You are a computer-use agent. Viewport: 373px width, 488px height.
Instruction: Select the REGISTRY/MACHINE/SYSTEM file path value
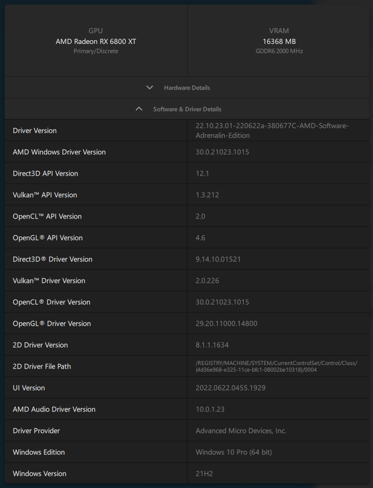click(276, 367)
